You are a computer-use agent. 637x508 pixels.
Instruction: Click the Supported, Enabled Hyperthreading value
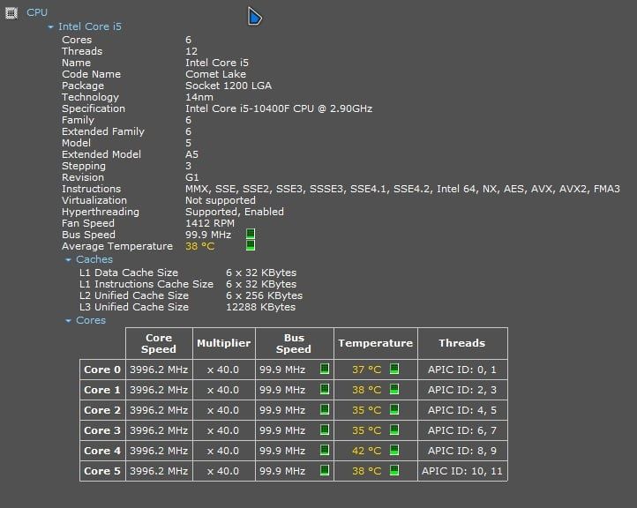(x=235, y=212)
